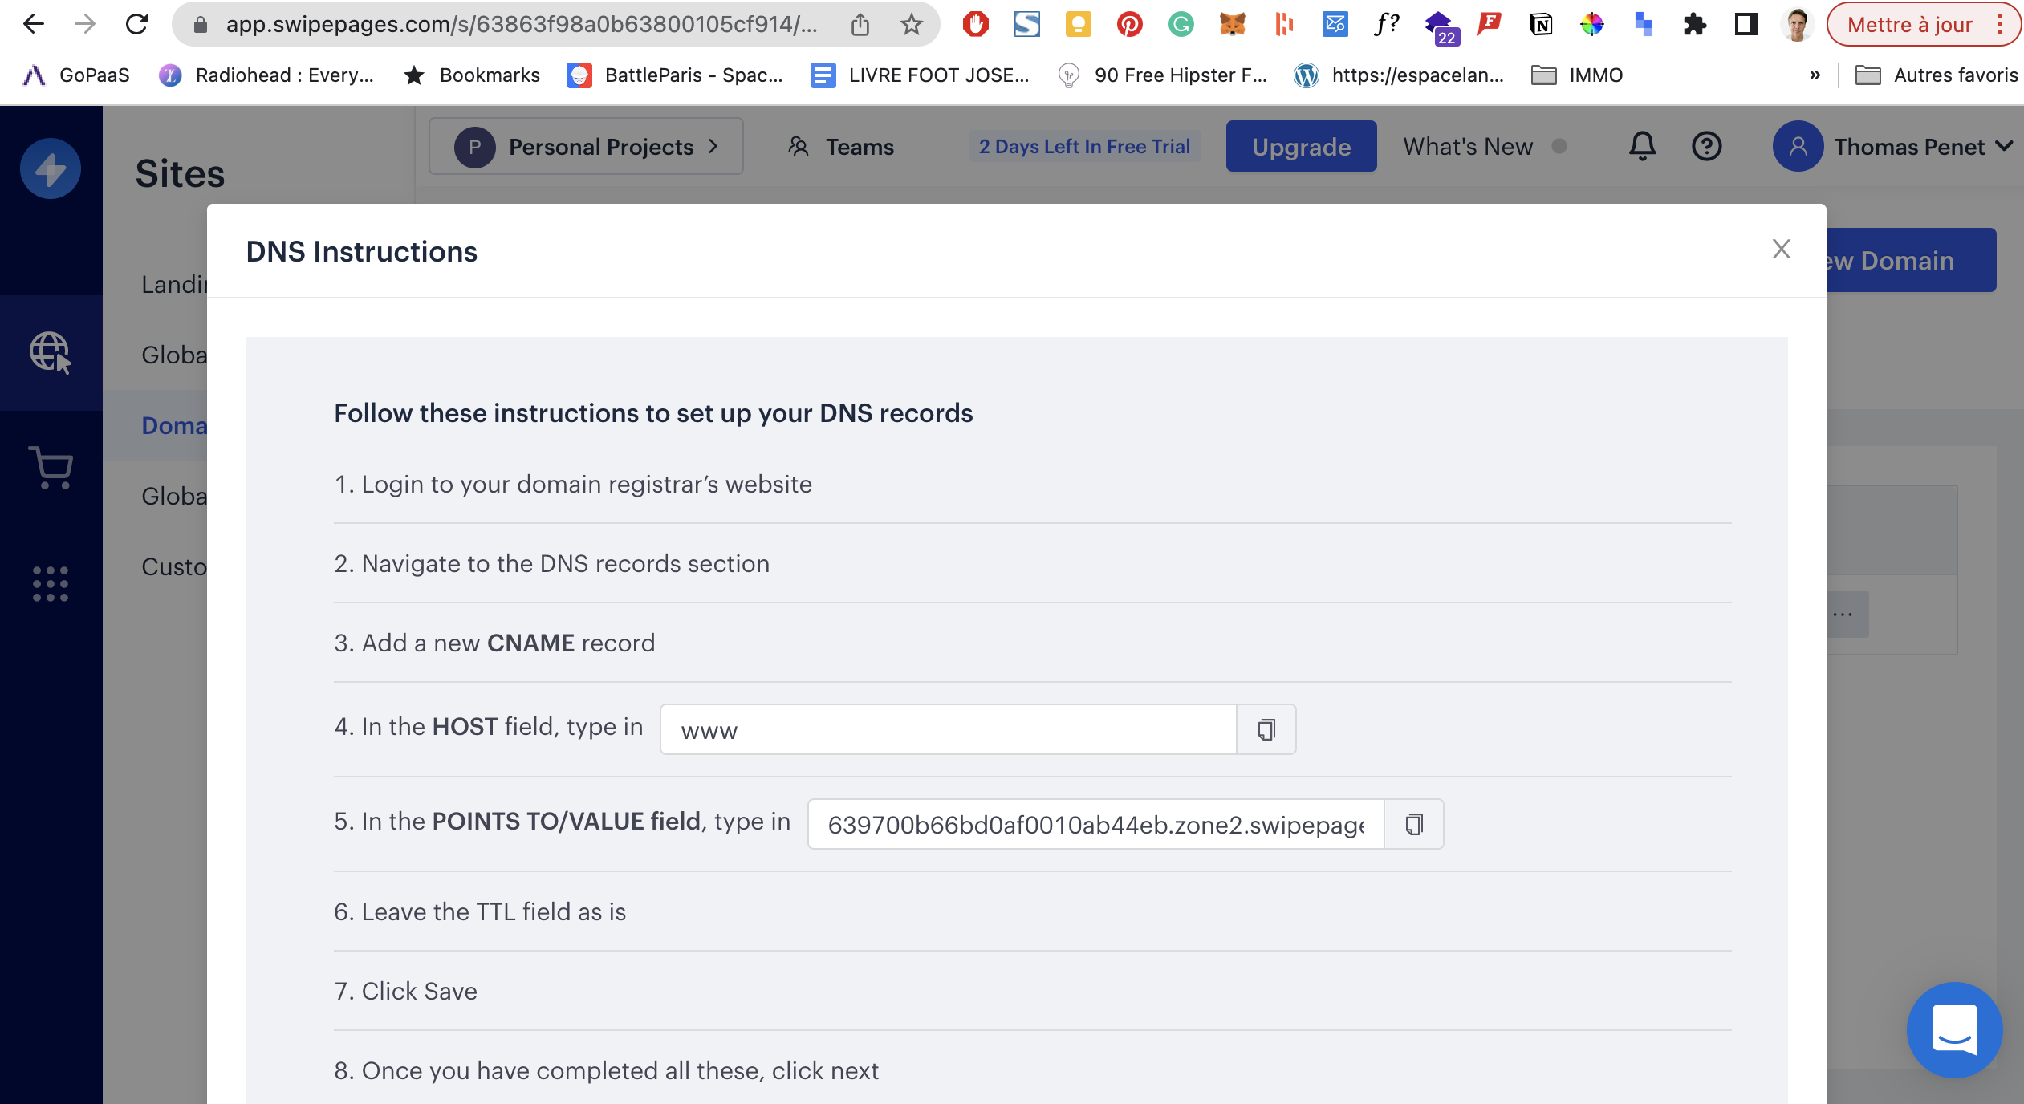Open the shopping cart sidebar icon
This screenshot has height=1104, width=2024.
(51, 467)
